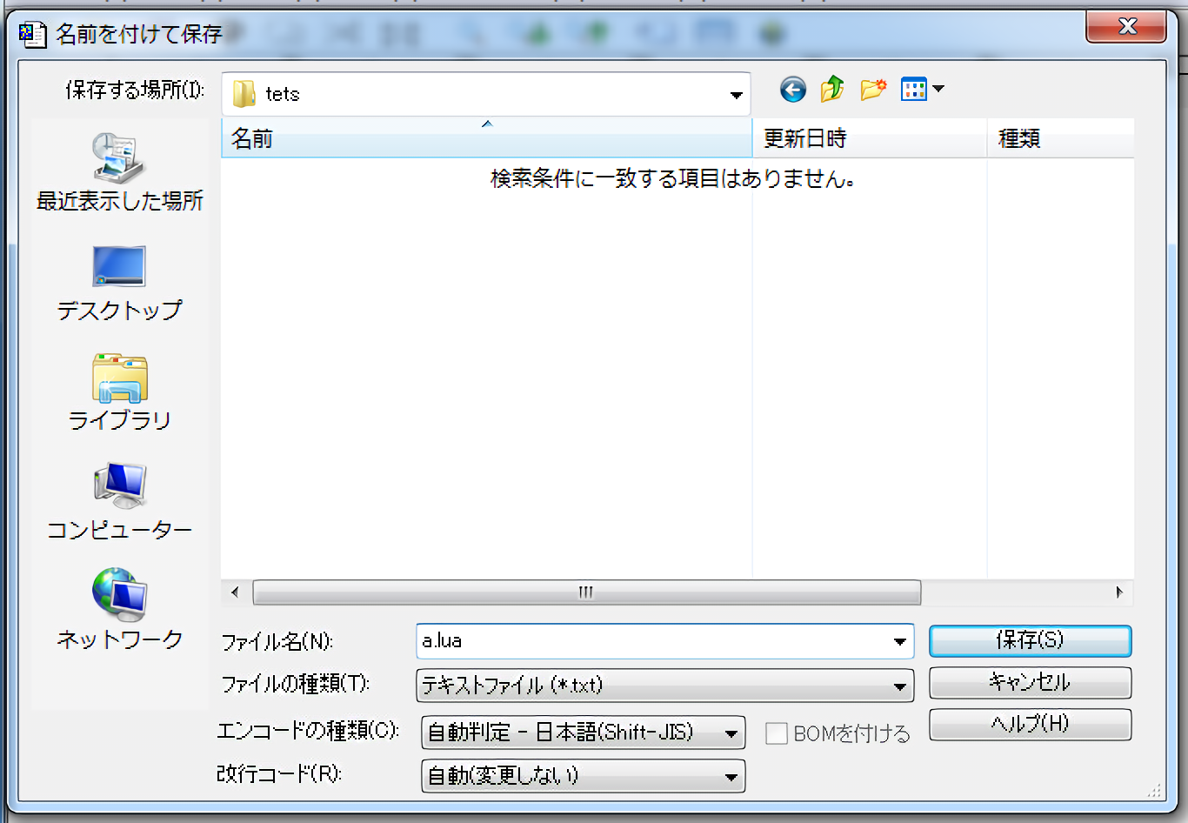Sort by 更新日時 column header
Viewport: 1188px width, 823px height.
868,139
